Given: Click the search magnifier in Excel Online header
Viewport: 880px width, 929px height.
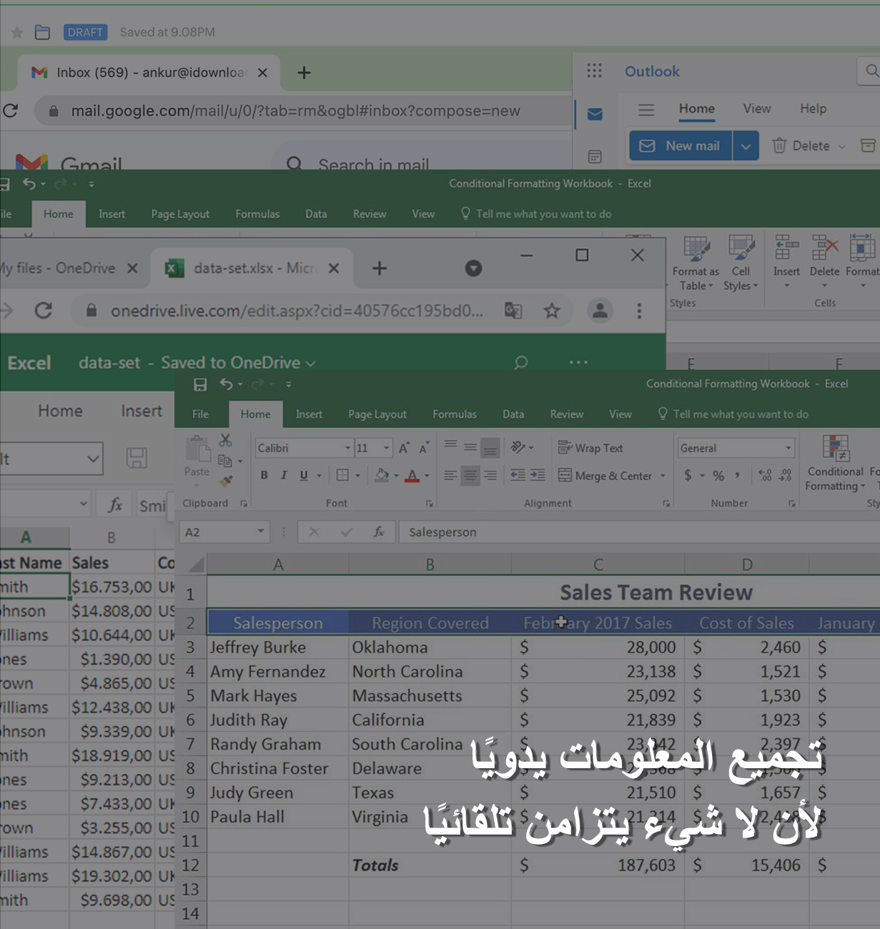Looking at the screenshot, I should [x=521, y=362].
